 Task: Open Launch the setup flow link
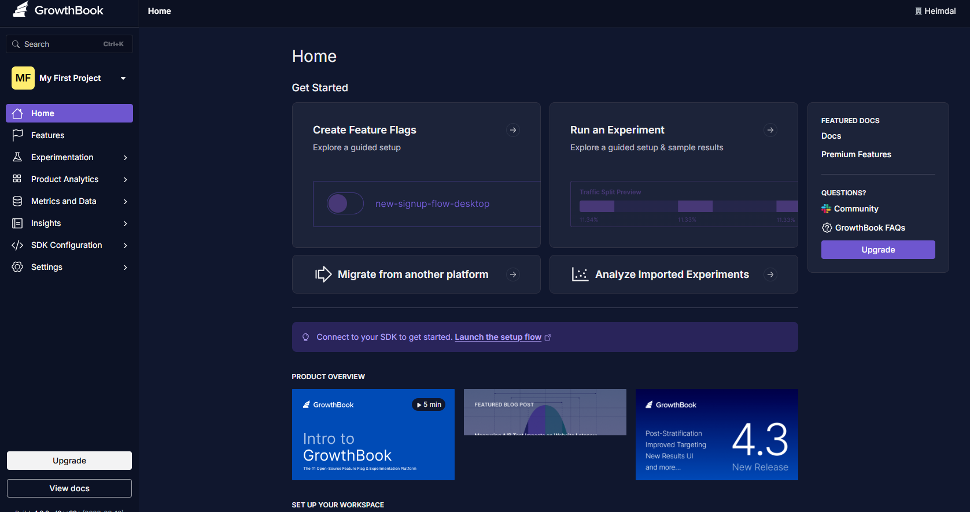[498, 337]
